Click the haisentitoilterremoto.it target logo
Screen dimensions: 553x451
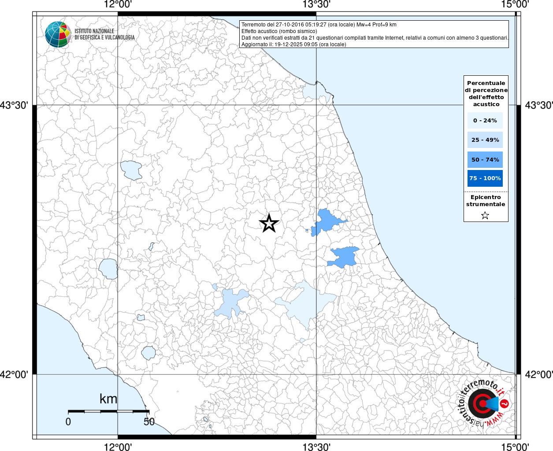[x=484, y=403]
